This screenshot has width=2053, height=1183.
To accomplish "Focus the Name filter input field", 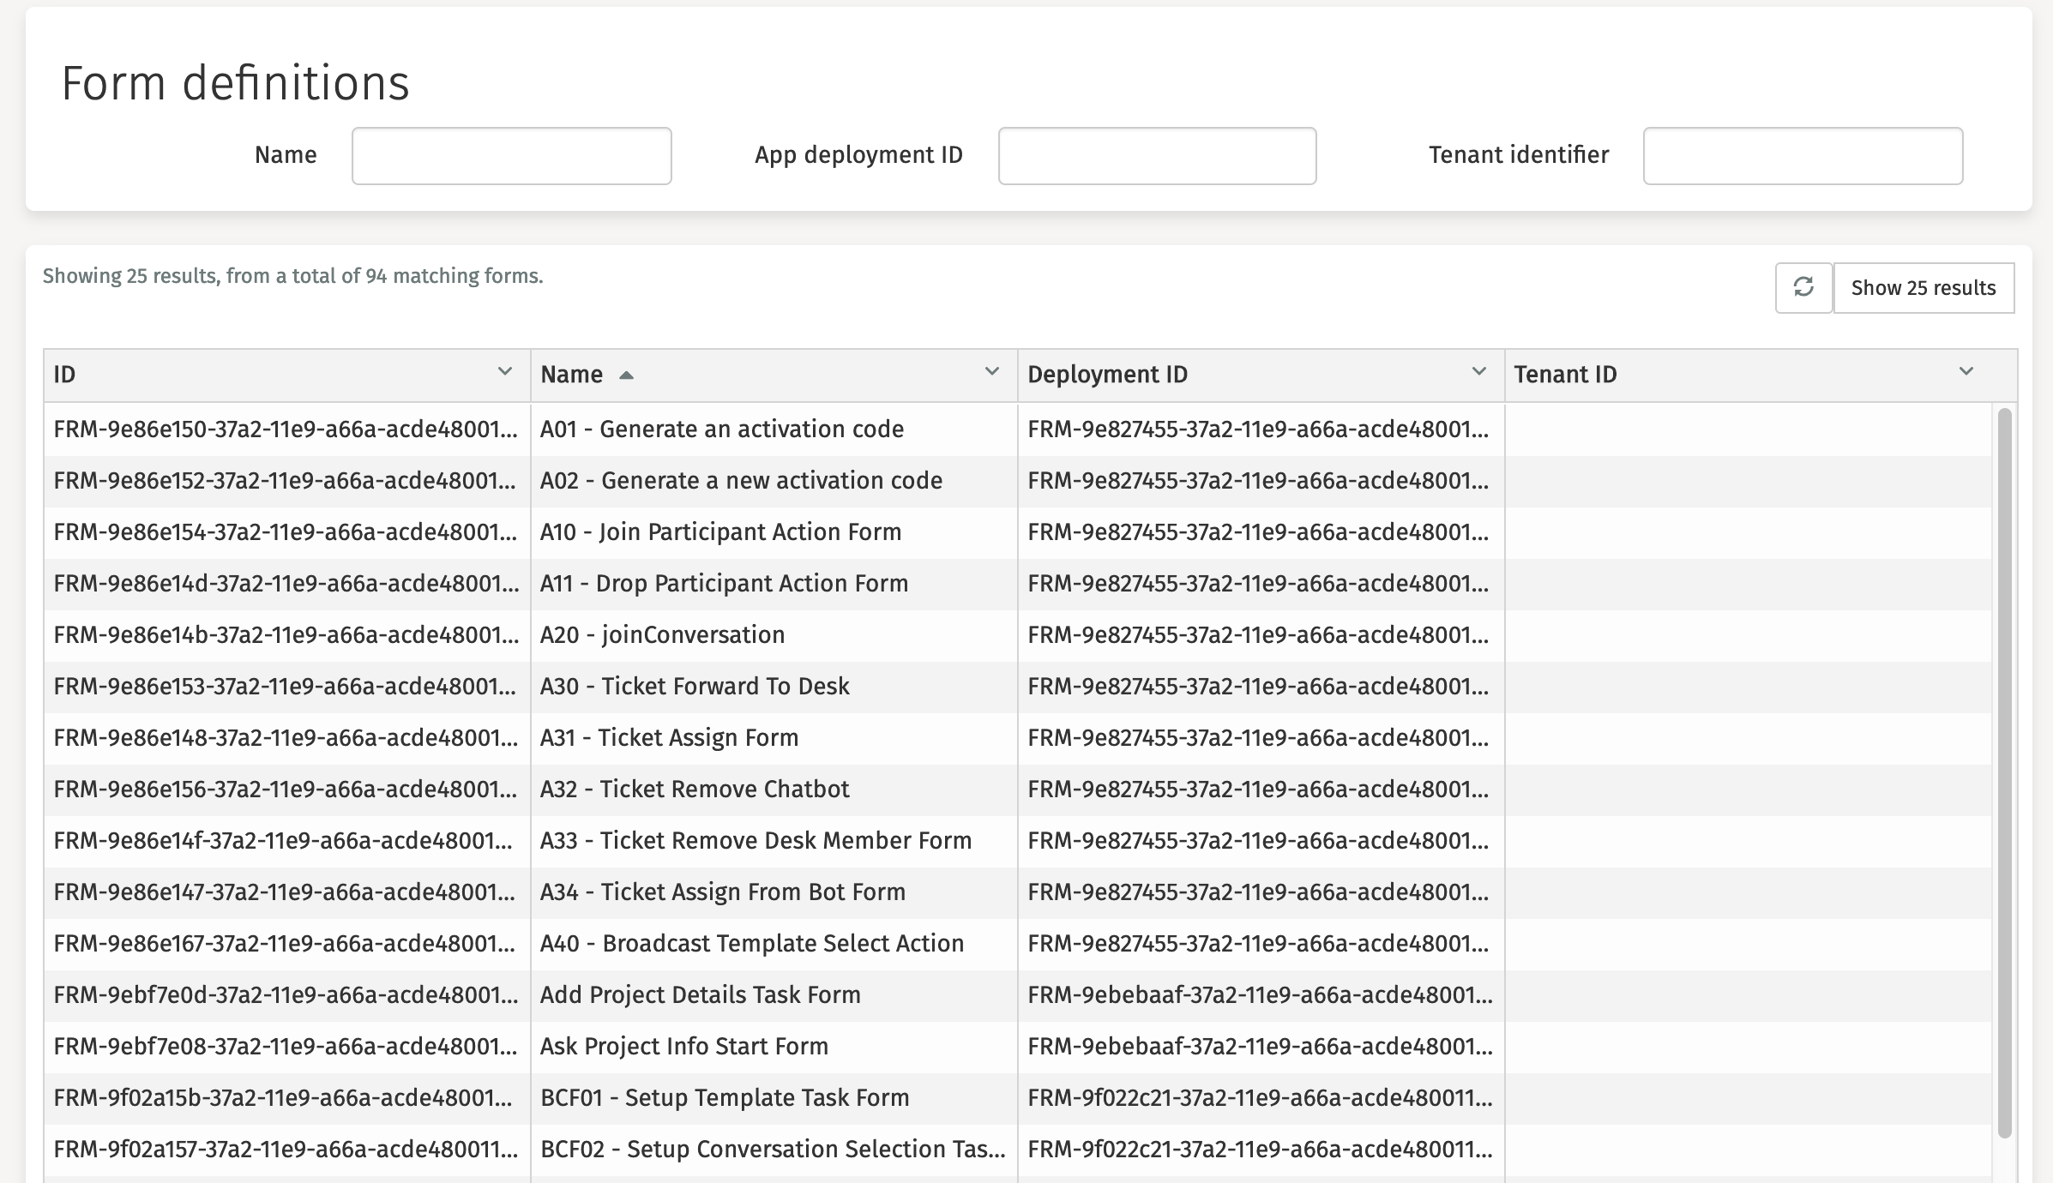I will tap(511, 156).
